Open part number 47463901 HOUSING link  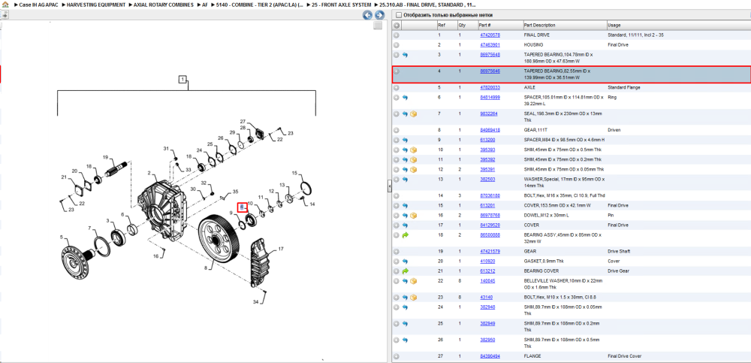pos(490,44)
